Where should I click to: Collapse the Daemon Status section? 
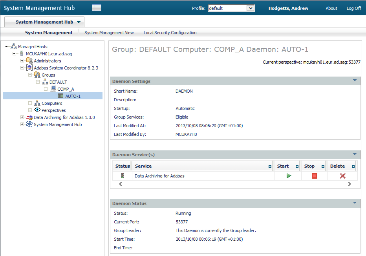pyautogui.click(x=355, y=203)
